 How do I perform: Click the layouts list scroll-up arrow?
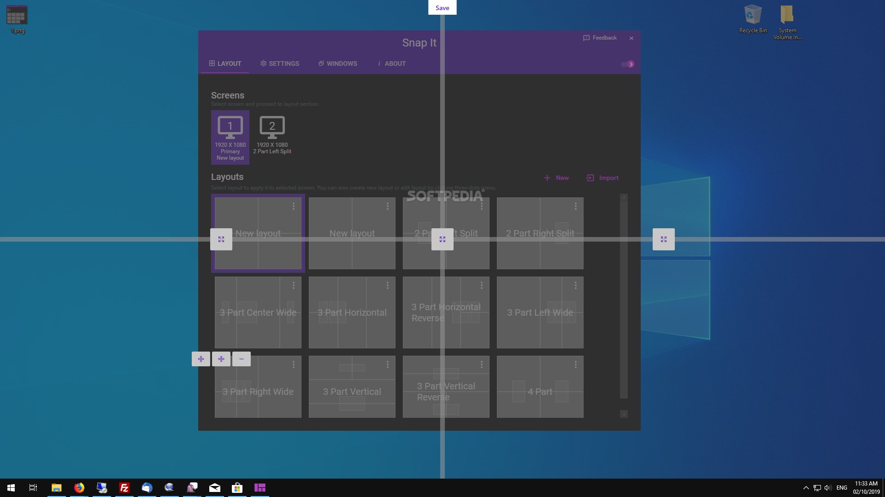[624, 197]
